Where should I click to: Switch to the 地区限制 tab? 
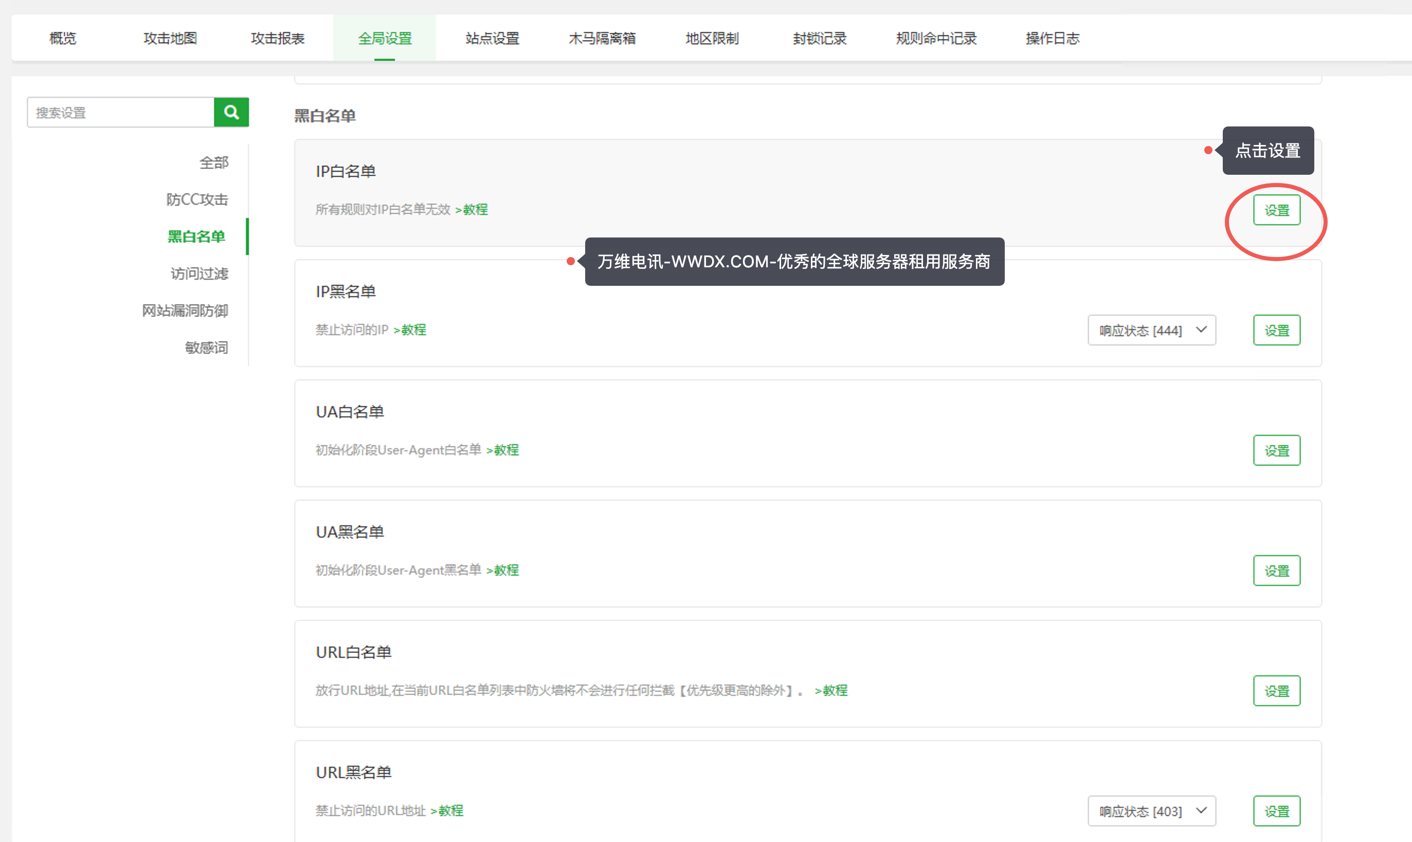point(712,38)
